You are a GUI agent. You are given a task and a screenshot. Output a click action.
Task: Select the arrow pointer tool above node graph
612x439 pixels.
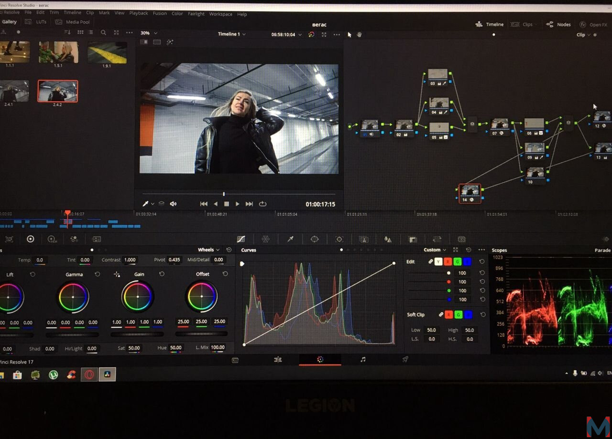(x=350, y=34)
